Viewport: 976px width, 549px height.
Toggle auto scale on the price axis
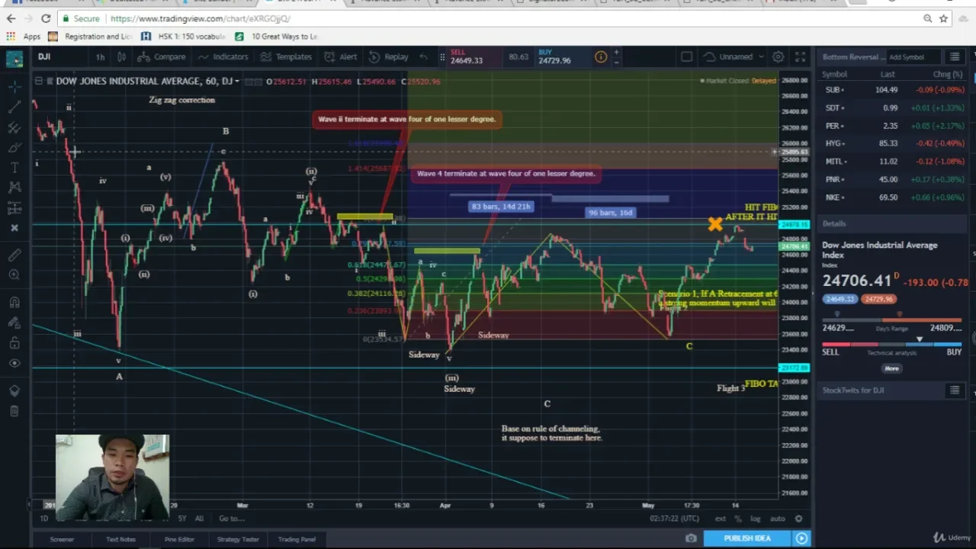pyautogui.click(x=777, y=518)
